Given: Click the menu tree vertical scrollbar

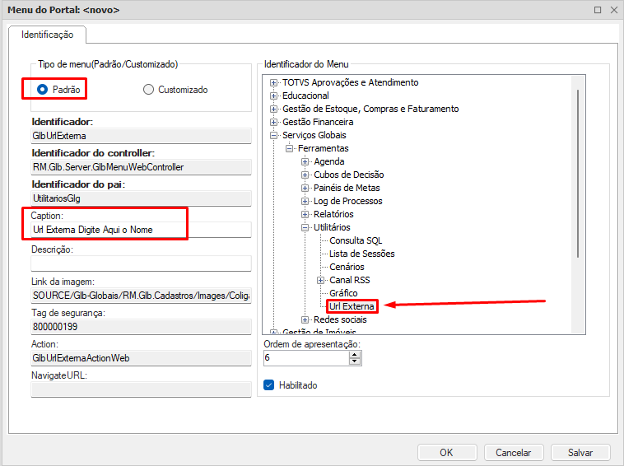Looking at the screenshot, I should [x=578, y=174].
